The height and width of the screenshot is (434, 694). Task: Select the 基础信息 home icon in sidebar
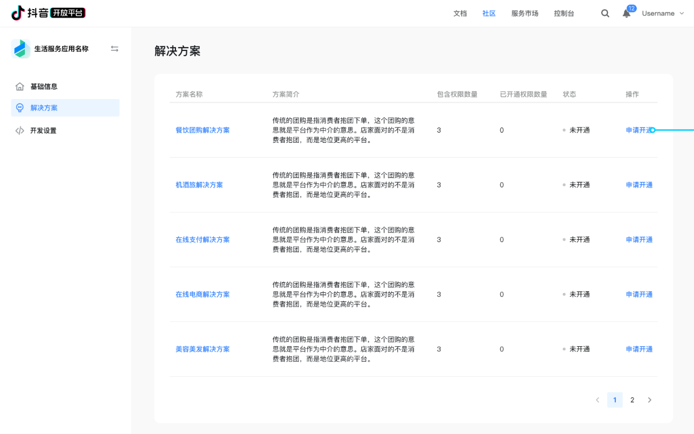pos(19,86)
